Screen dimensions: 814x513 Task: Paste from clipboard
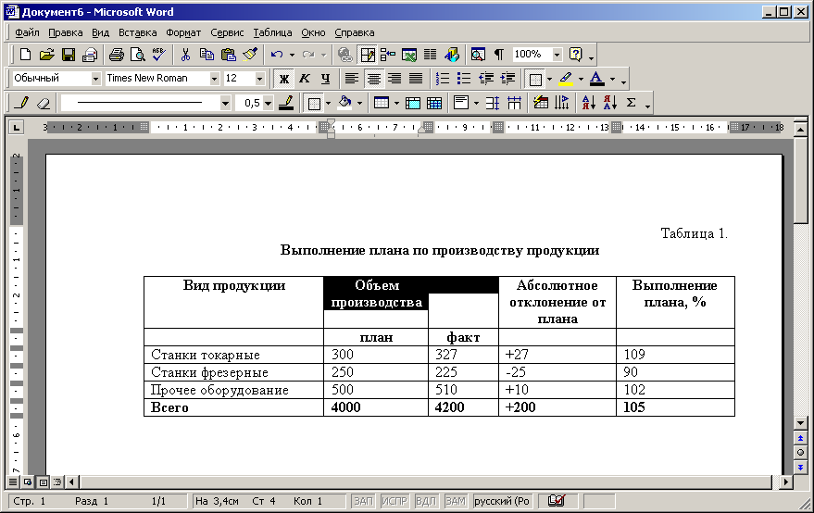tap(229, 55)
